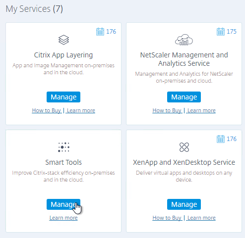Manage the XenApp and XenDesktop Service
The width and height of the screenshot is (245, 238).
(x=184, y=204)
